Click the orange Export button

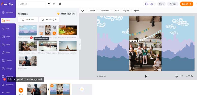coord(187,4)
